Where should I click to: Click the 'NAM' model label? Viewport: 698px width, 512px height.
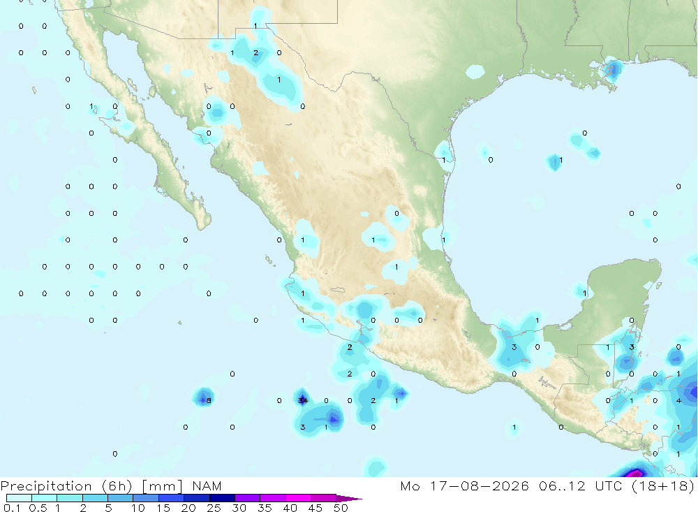[x=207, y=486]
